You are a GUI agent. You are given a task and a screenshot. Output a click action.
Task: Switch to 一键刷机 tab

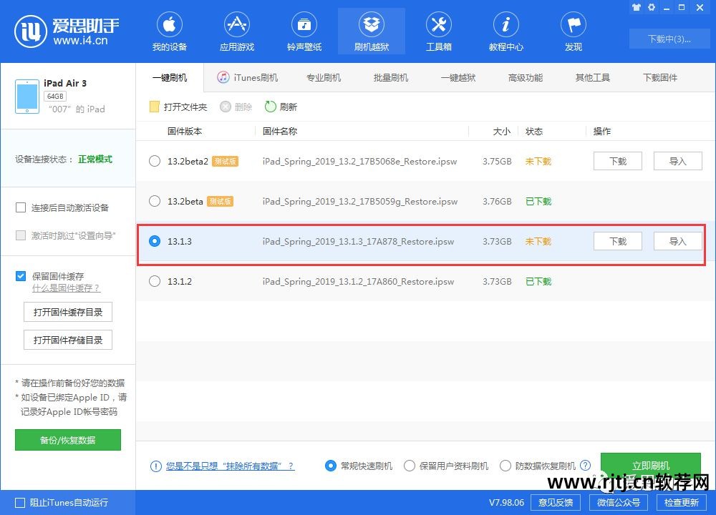click(170, 77)
